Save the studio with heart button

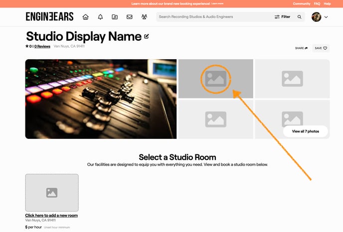[321, 48]
